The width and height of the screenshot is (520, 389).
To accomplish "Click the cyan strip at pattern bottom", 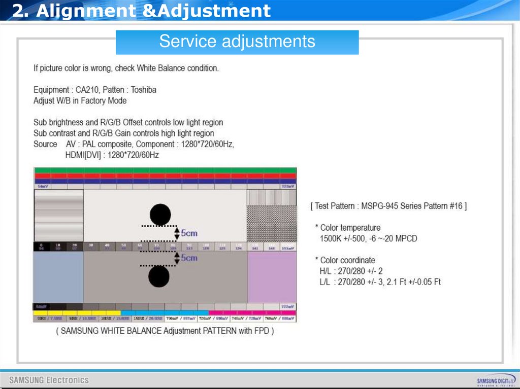I will pyautogui.click(x=165, y=313).
